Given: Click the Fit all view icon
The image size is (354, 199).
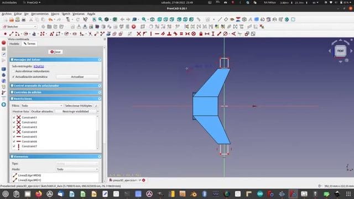Looking at the screenshot, I should pyautogui.click(x=95, y=20).
